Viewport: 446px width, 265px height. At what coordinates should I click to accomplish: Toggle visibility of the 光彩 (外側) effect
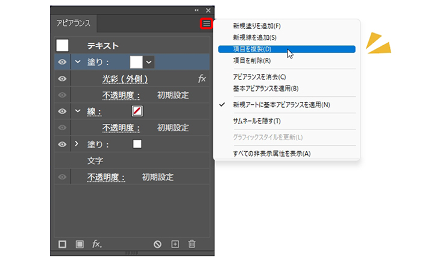[62, 79]
